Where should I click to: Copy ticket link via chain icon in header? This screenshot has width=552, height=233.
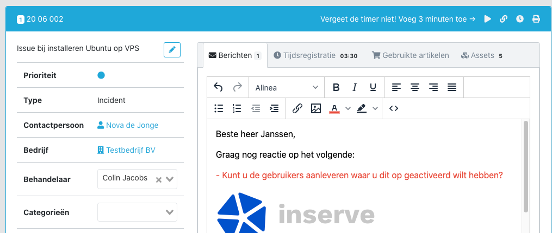[504, 19]
